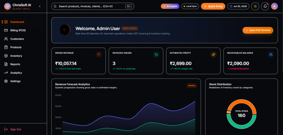Screen dimensions: 283x135
Task: Click the welcome banner orb avatar
Action: point(65,30)
